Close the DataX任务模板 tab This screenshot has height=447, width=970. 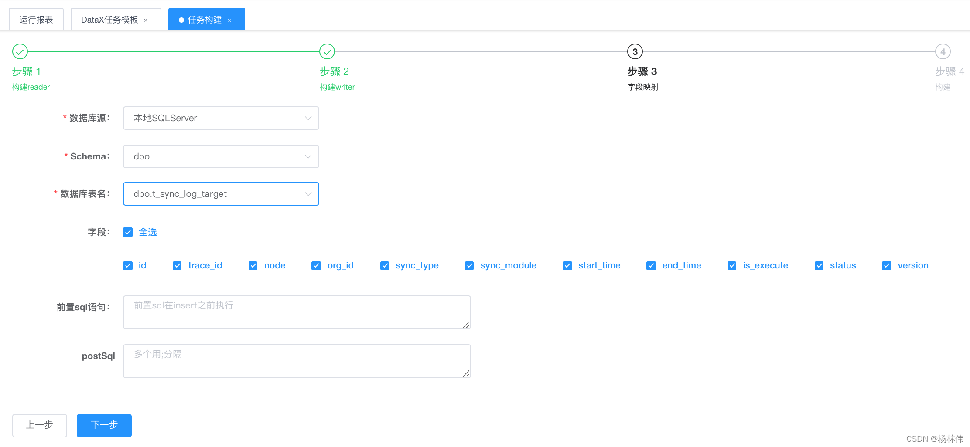[147, 19]
